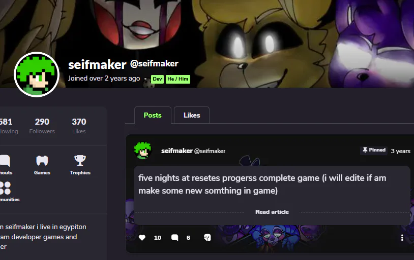
Task: Open comments via speech bubble icon
Action: coord(174,238)
